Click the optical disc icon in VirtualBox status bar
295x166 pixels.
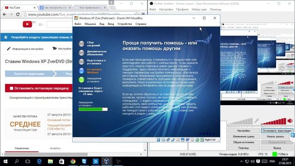pyautogui.click(x=163, y=140)
